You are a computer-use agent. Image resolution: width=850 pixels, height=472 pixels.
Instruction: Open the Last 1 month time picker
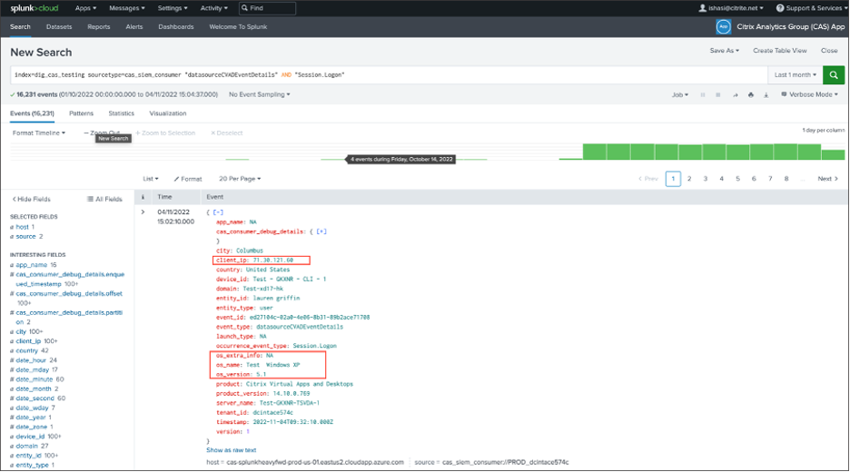point(795,75)
